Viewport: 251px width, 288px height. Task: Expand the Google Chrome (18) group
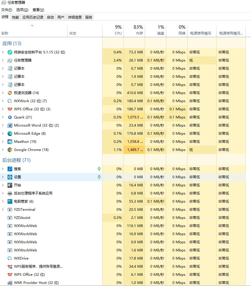[x=3, y=150]
